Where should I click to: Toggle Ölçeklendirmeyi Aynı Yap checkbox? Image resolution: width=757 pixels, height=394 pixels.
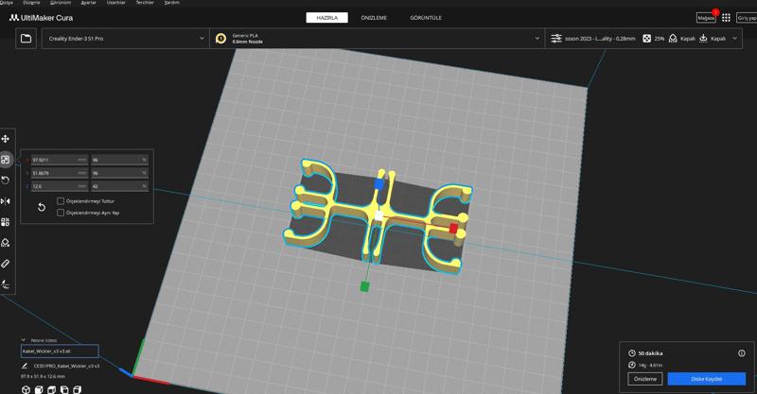click(x=61, y=213)
